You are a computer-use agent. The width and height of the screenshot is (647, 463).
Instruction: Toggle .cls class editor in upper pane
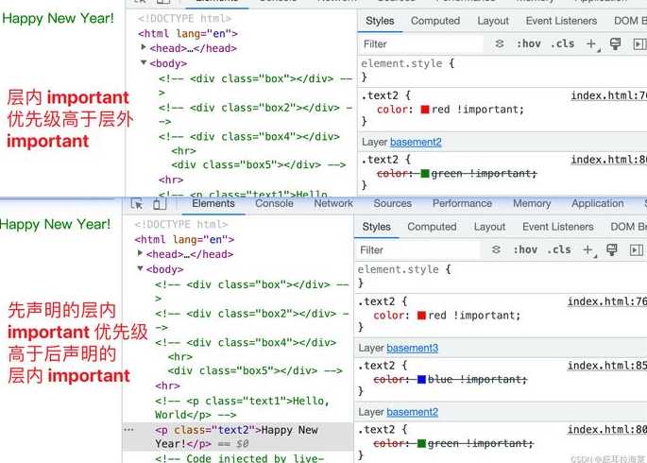point(562,43)
